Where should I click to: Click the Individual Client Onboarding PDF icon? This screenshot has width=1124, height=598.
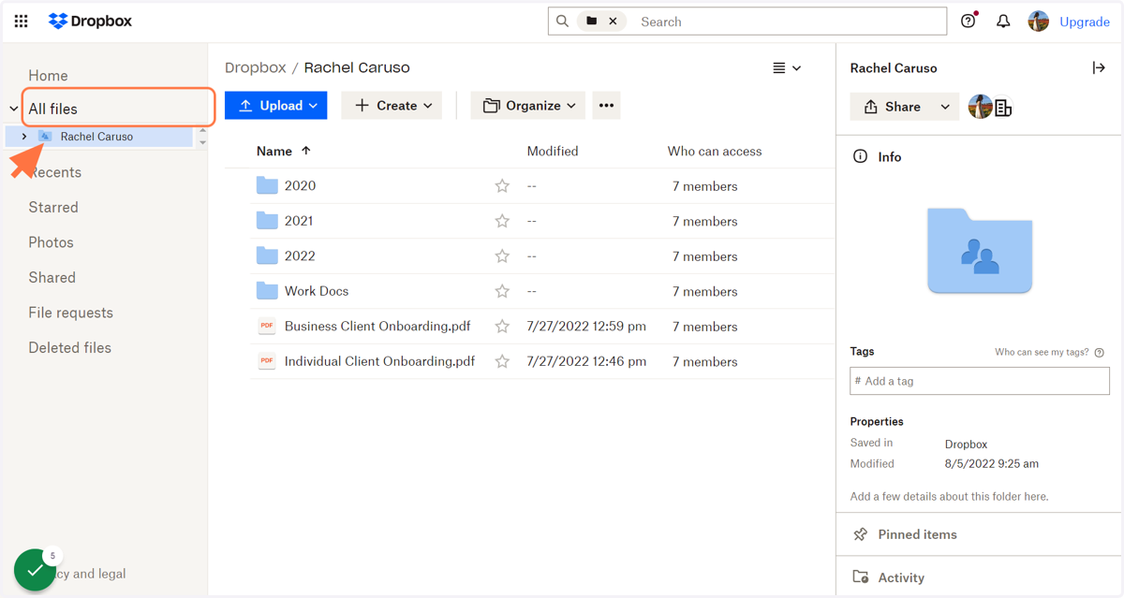[x=267, y=361]
